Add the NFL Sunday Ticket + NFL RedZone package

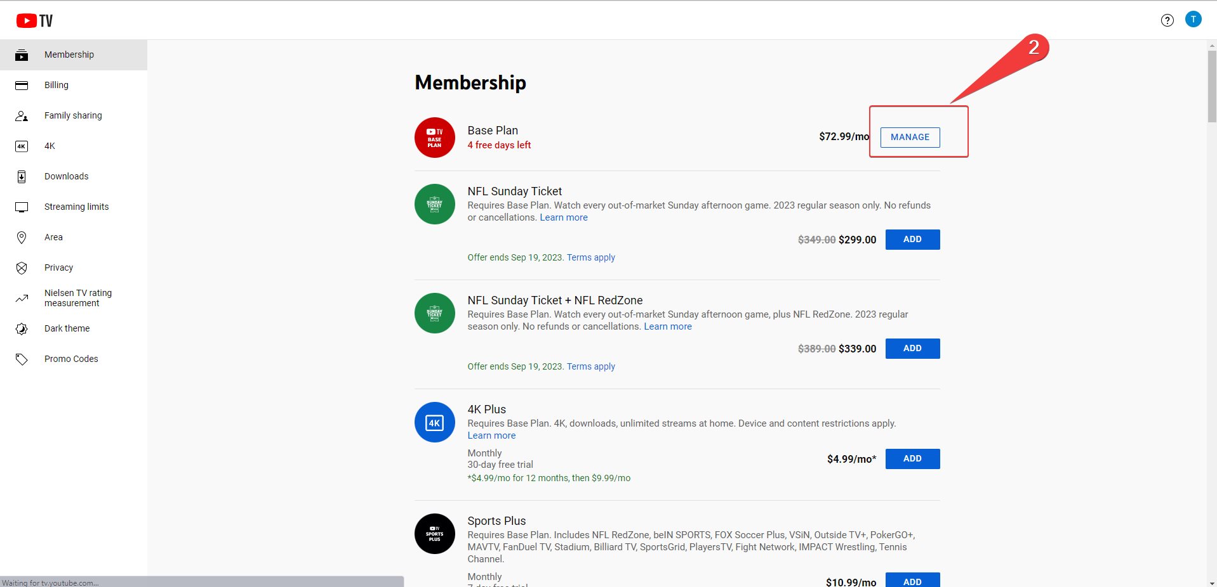pyautogui.click(x=912, y=348)
